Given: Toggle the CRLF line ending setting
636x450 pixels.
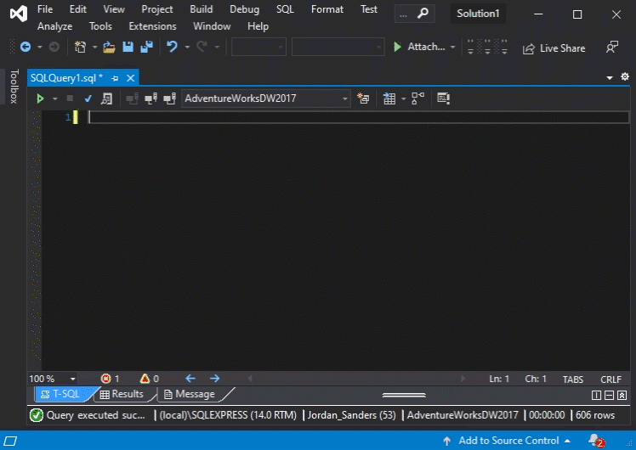Looking at the screenshot, I should click(610, 379).
